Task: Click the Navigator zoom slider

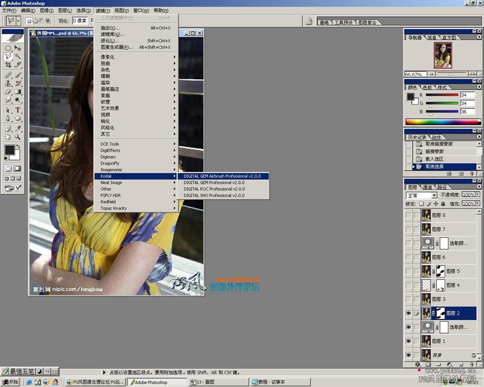Action: click(x=451, y=74)
